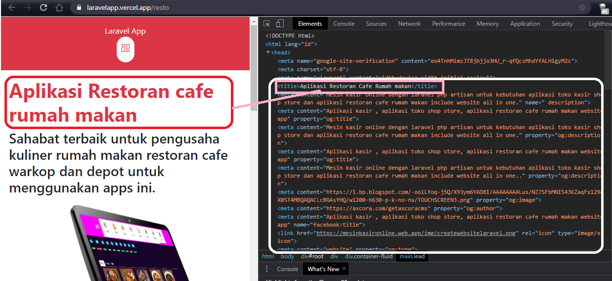This screenshot has height=281, width=612.
Task: View site info via the padlock icon
Action: click(x=79, y=8)
